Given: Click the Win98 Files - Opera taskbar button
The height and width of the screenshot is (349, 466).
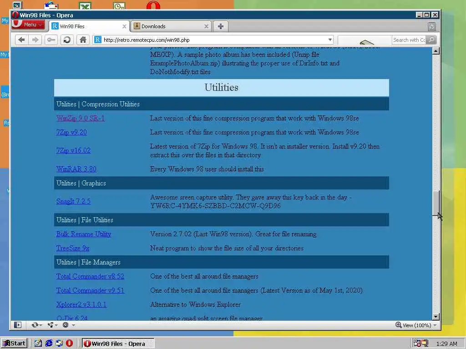Looking at the screenshot, I should pyautogui.click(x=118, y=344).
